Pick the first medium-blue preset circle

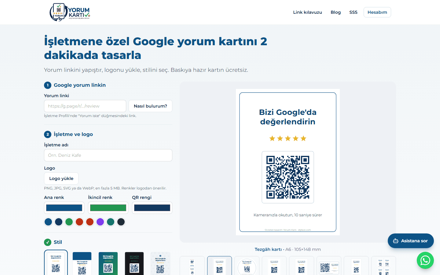point(48,222)
